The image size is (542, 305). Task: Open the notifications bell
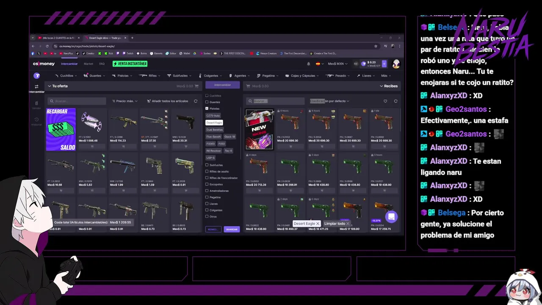(308, 64)
